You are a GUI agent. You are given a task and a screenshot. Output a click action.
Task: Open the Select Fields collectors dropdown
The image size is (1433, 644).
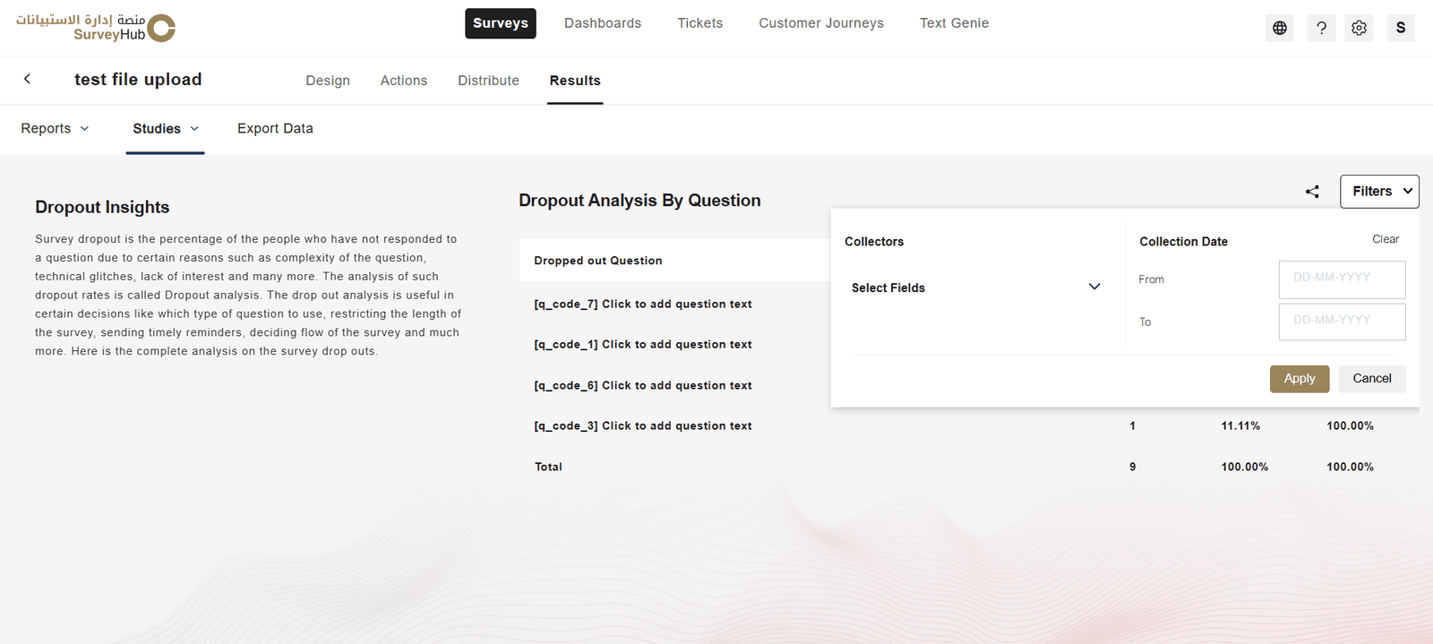[976, 287]
